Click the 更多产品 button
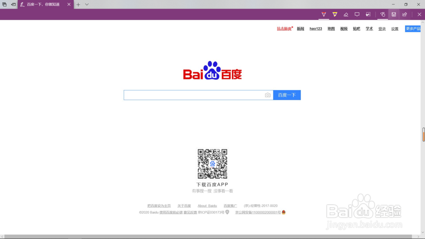Viewport: 425px width, 239px height. point(413,29)
